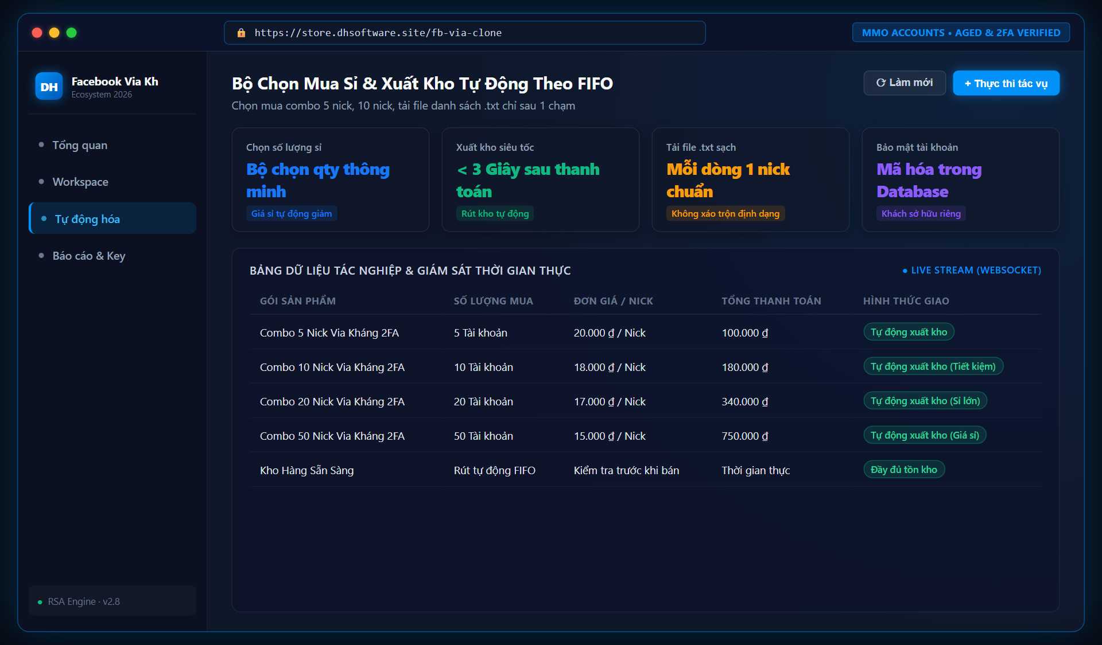Select the Kho Hàng Sẵn Sàng row

(646, 470)
